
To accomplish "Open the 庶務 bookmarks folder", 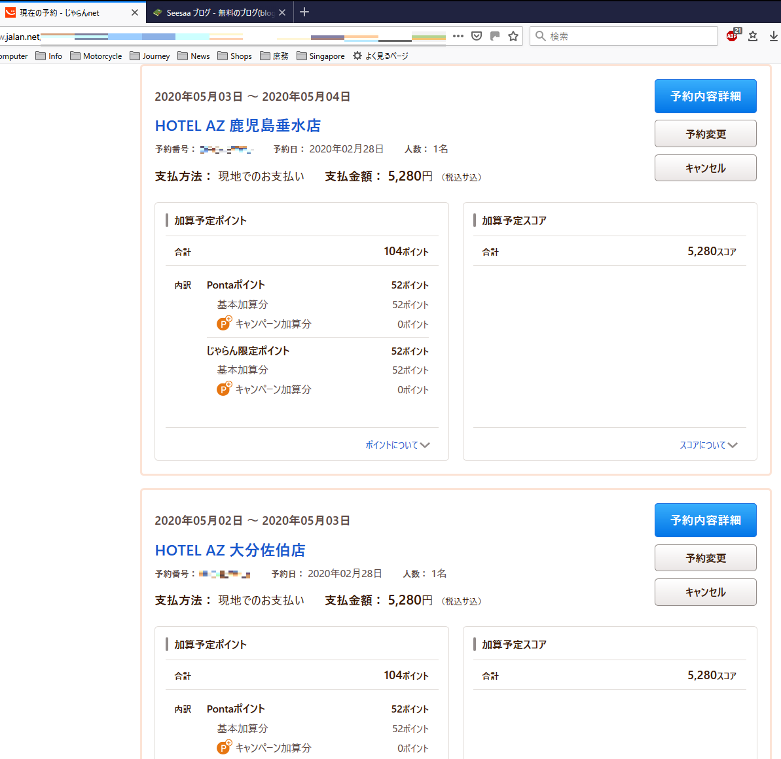I will click(x=274, y=56).
